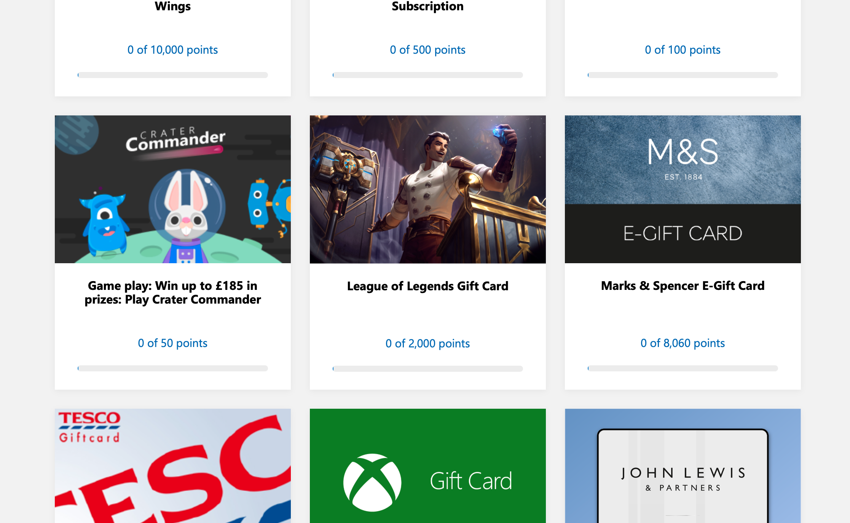Open the M&S E-Gift Card image
Viewport: 850px width, 523px height.
point(683,189)
